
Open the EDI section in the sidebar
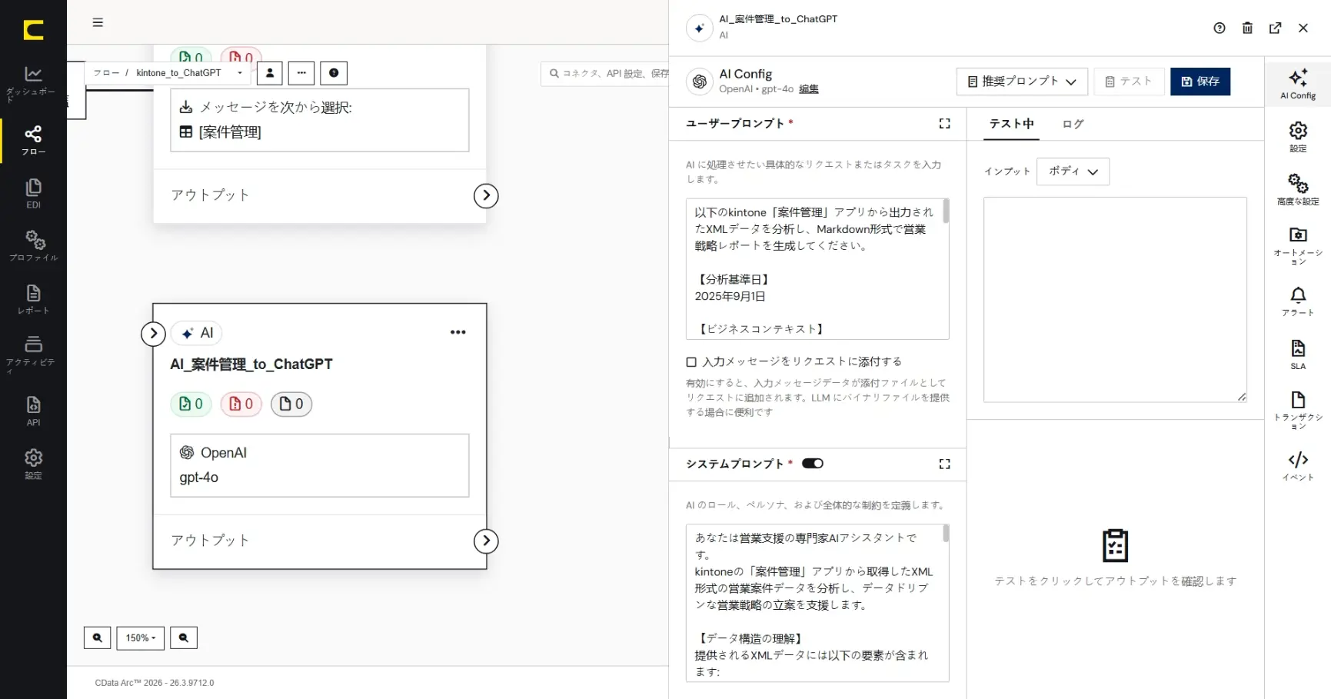click(33, 194)
